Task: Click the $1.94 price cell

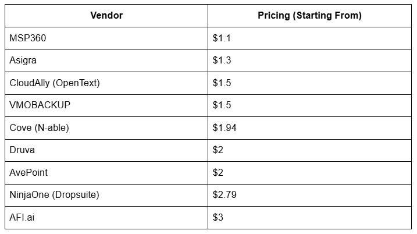Action: click(225, 128)
